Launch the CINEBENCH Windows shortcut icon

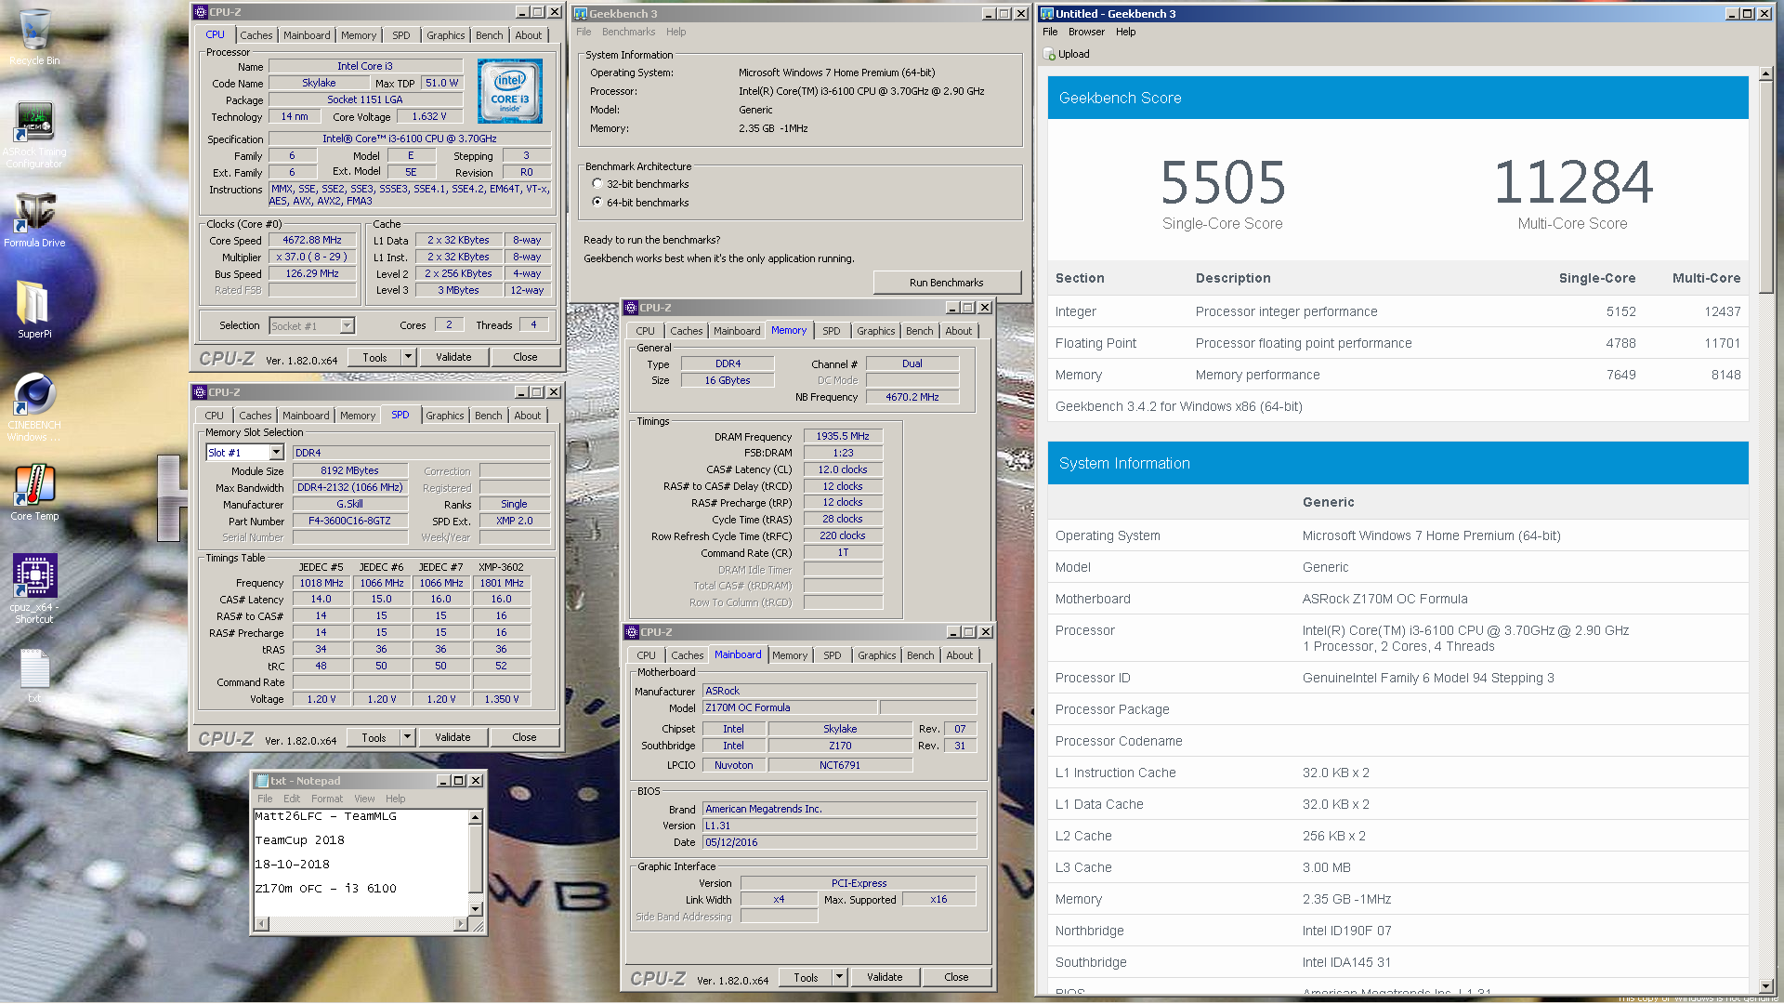click(x=34, y=406)
